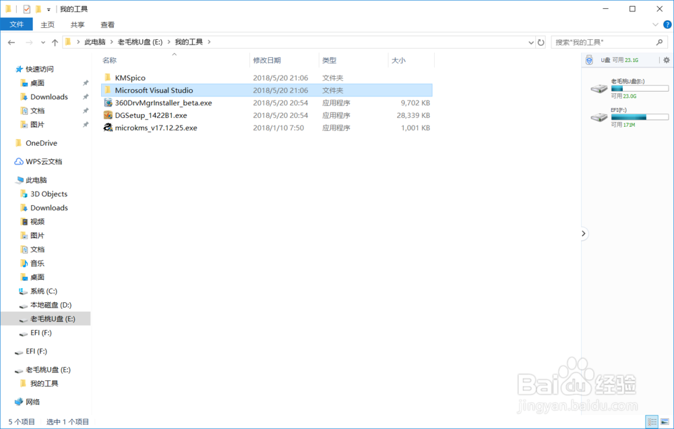Click the New folder quick access toolbar icon
This screenshot has height=429, width=674.
(38, 9)
